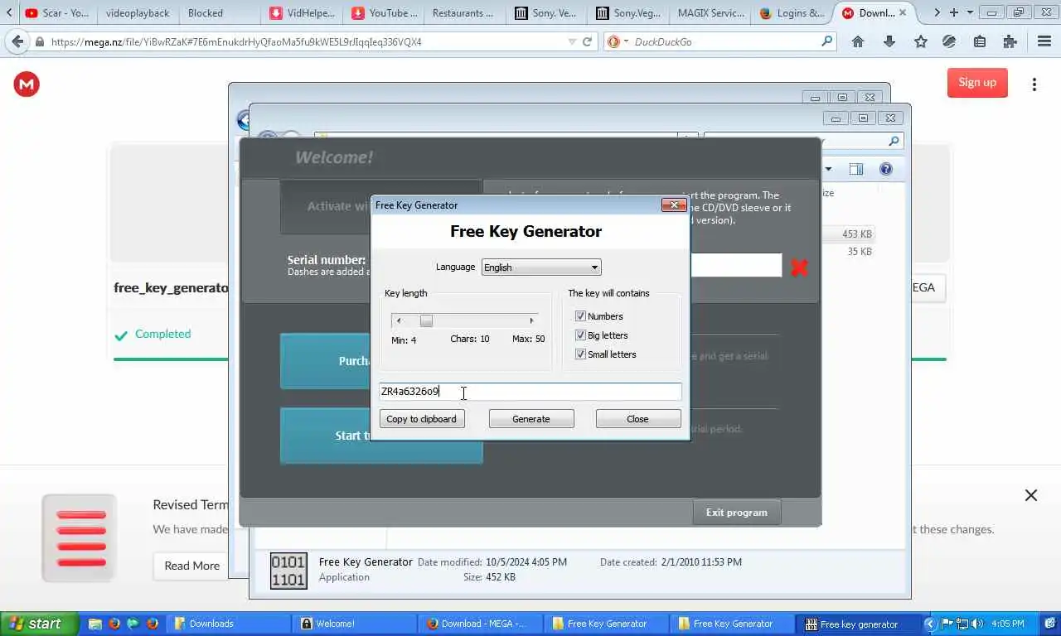This screenshot has width=1061, height=636.
Task: Click the Completed download status text
Action: pyautogui.click(x=162, y=334)
